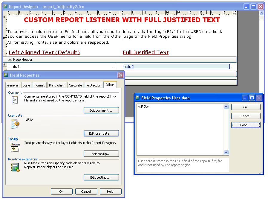Click Edit settings for run-time extensions
The image size is (268, 199).
pos(101,177)
